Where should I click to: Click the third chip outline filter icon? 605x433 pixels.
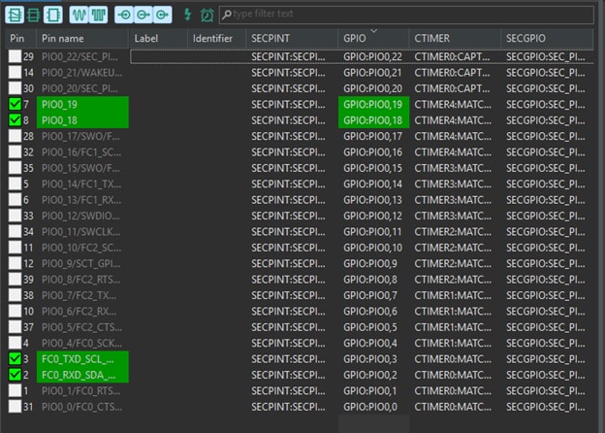pyautogui.click(x=53, y=15)
